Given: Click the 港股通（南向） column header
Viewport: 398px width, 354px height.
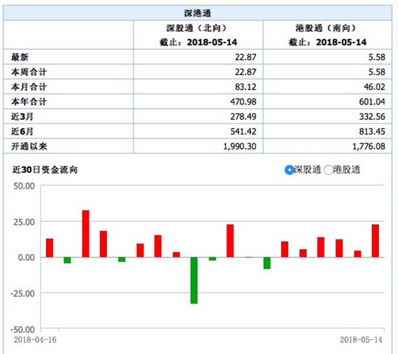Looking at the screenshot, I should point(328,35).
